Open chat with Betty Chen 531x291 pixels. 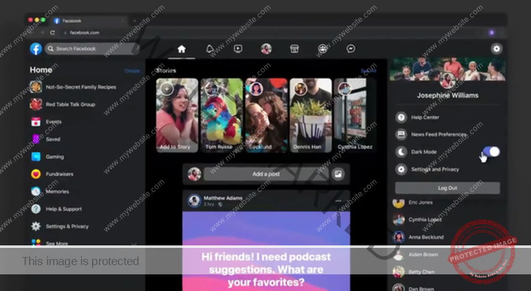point(421,272)
